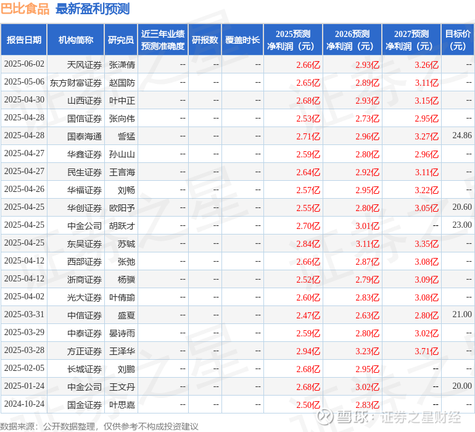475x432 pixels.
Task: Click 2027 forecast value 3.71亿
Action: coord(426,351)
